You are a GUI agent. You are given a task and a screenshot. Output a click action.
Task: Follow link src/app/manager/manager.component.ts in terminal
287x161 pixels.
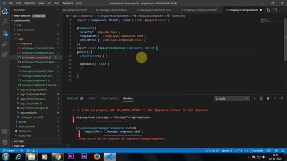pyautogui.click(x=103, y=128)
